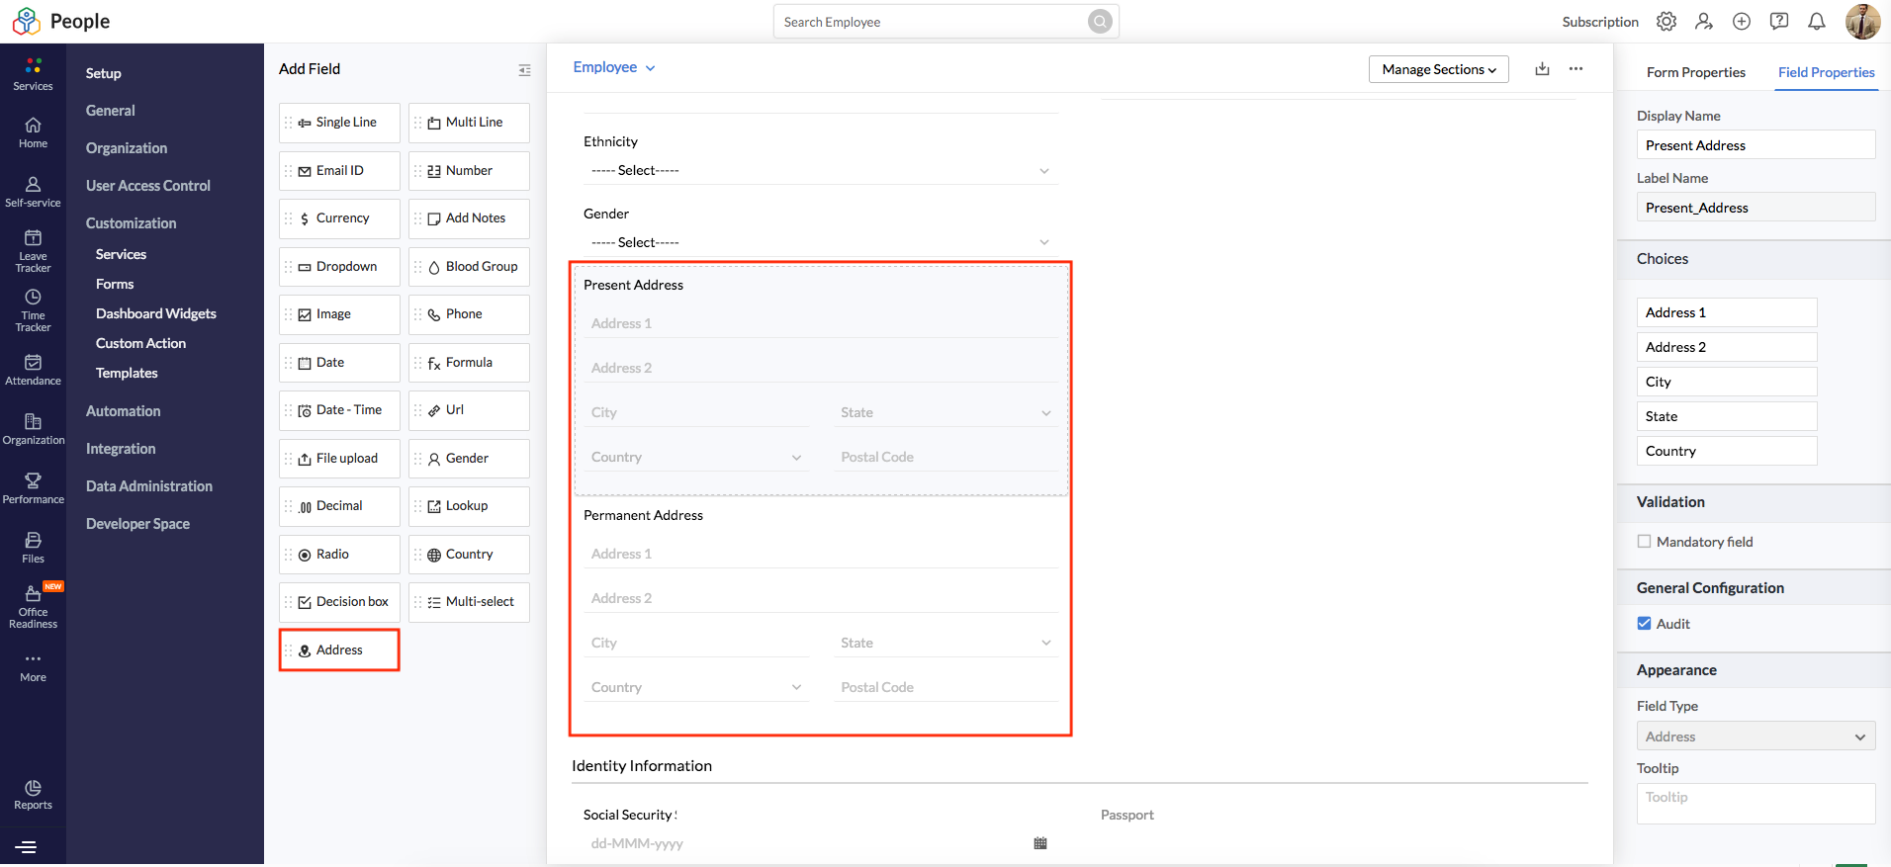Select the Single Line field type

(x=339, y=123)
